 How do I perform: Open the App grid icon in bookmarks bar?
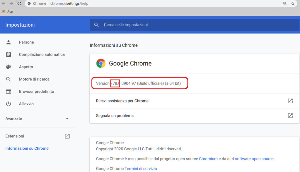tap(3, 11)
